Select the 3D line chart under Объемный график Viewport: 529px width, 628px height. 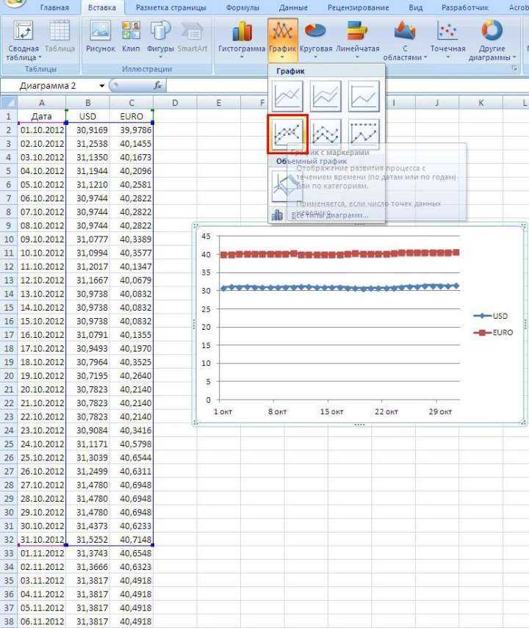tap(283, 187)
